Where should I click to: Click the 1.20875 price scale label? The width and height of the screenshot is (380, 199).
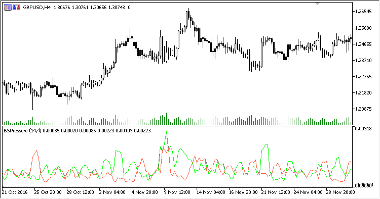(363, 109)
